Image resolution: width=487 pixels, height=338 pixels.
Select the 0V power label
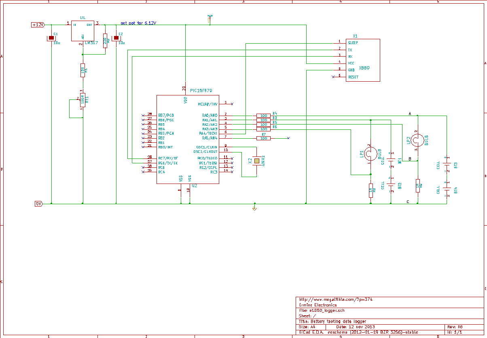point(39,203)
